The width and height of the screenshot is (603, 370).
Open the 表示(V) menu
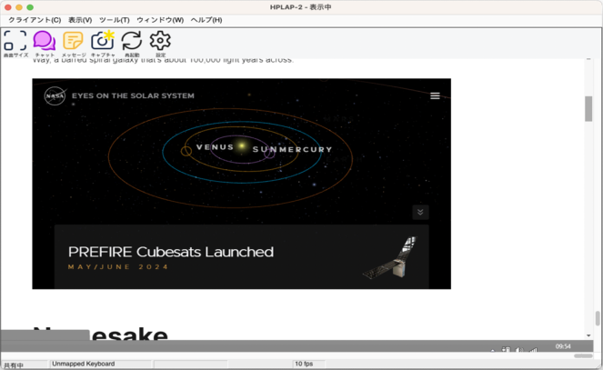80,20
